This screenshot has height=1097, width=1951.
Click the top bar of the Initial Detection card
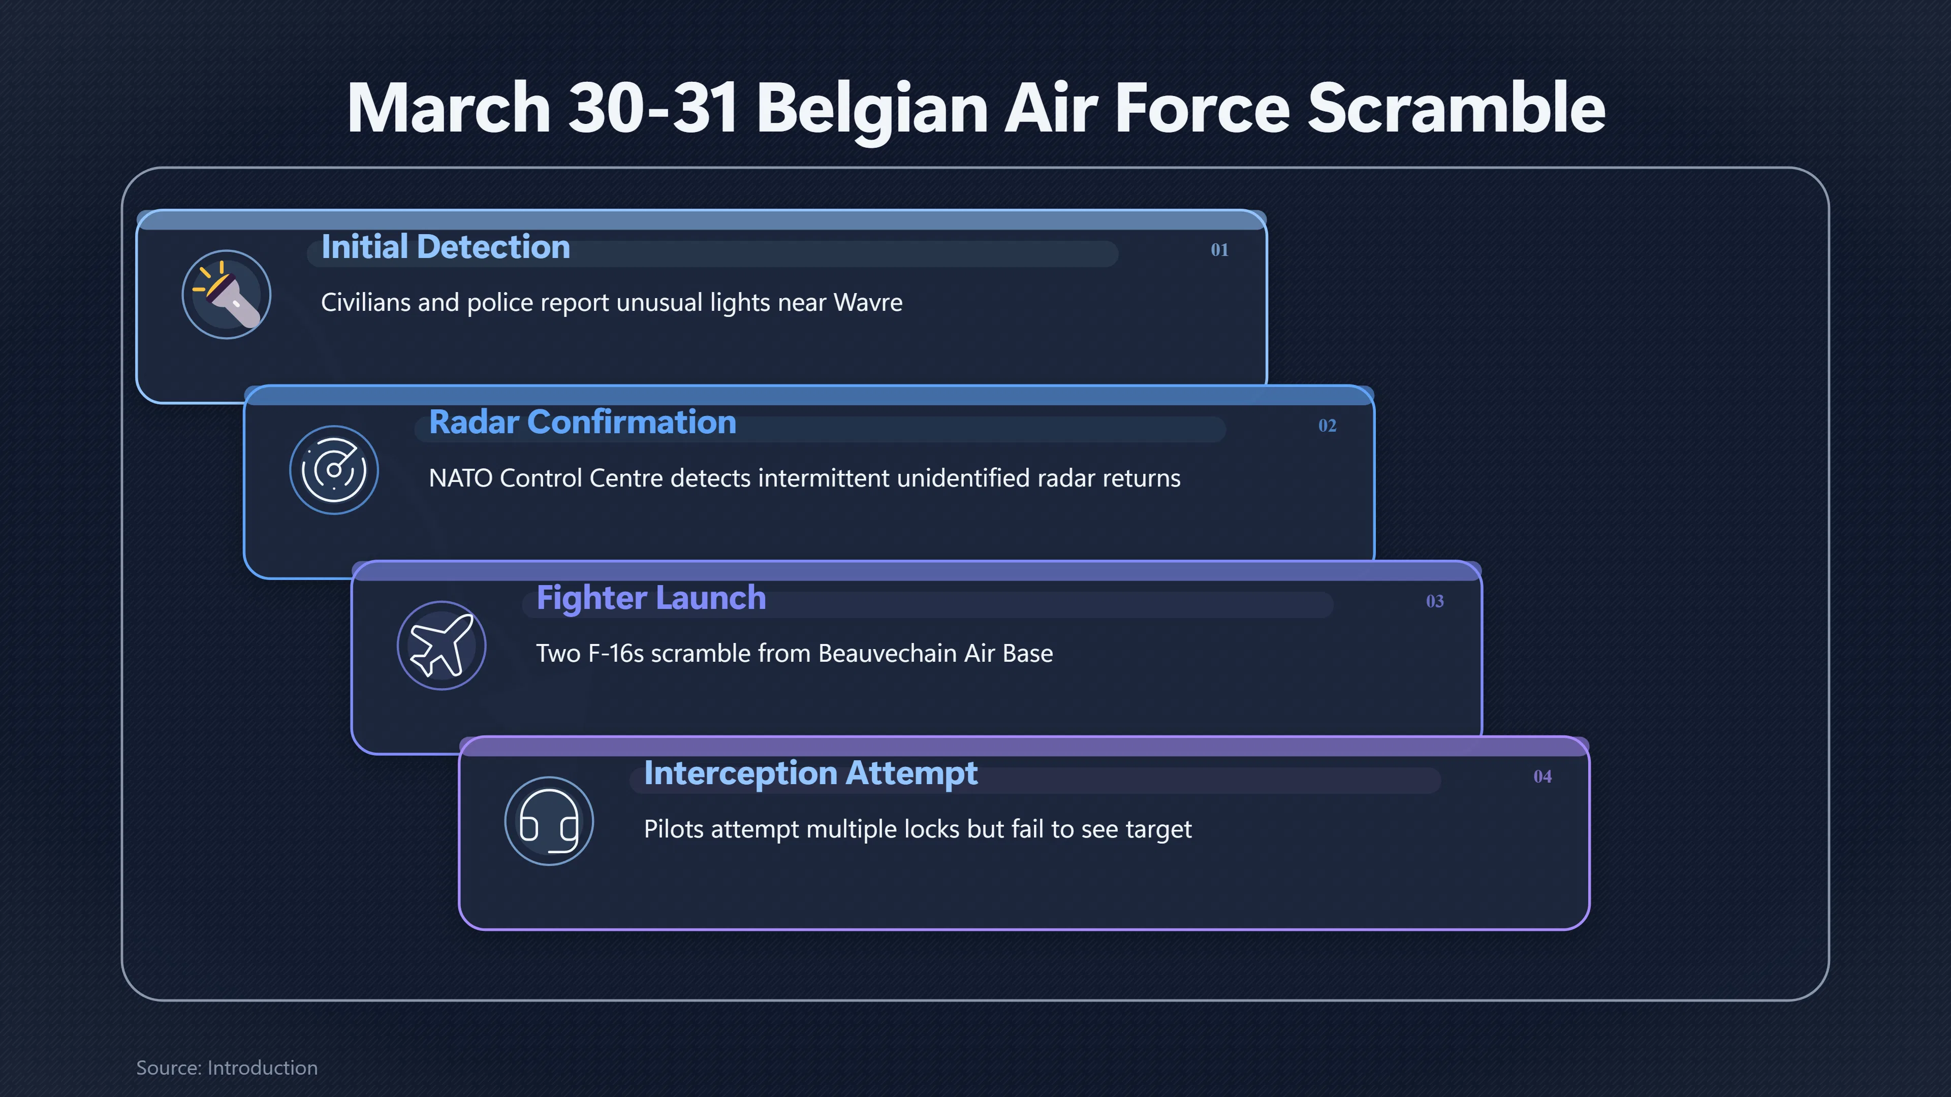point(701,220)
